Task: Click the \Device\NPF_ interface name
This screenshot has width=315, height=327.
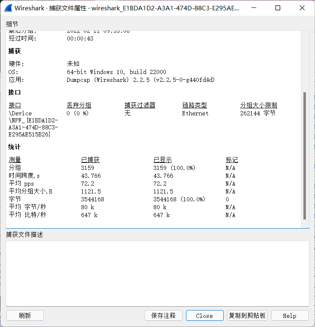Action: tap(33, 124)
